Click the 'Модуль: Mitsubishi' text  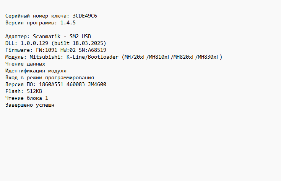34,57
